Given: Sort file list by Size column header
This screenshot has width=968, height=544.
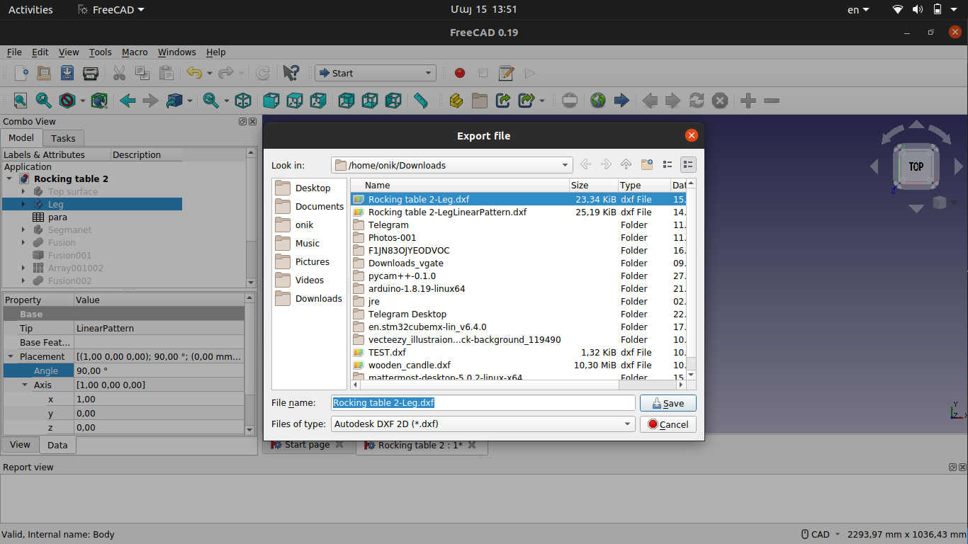Looking at the screenshot, I should [593, 185].
